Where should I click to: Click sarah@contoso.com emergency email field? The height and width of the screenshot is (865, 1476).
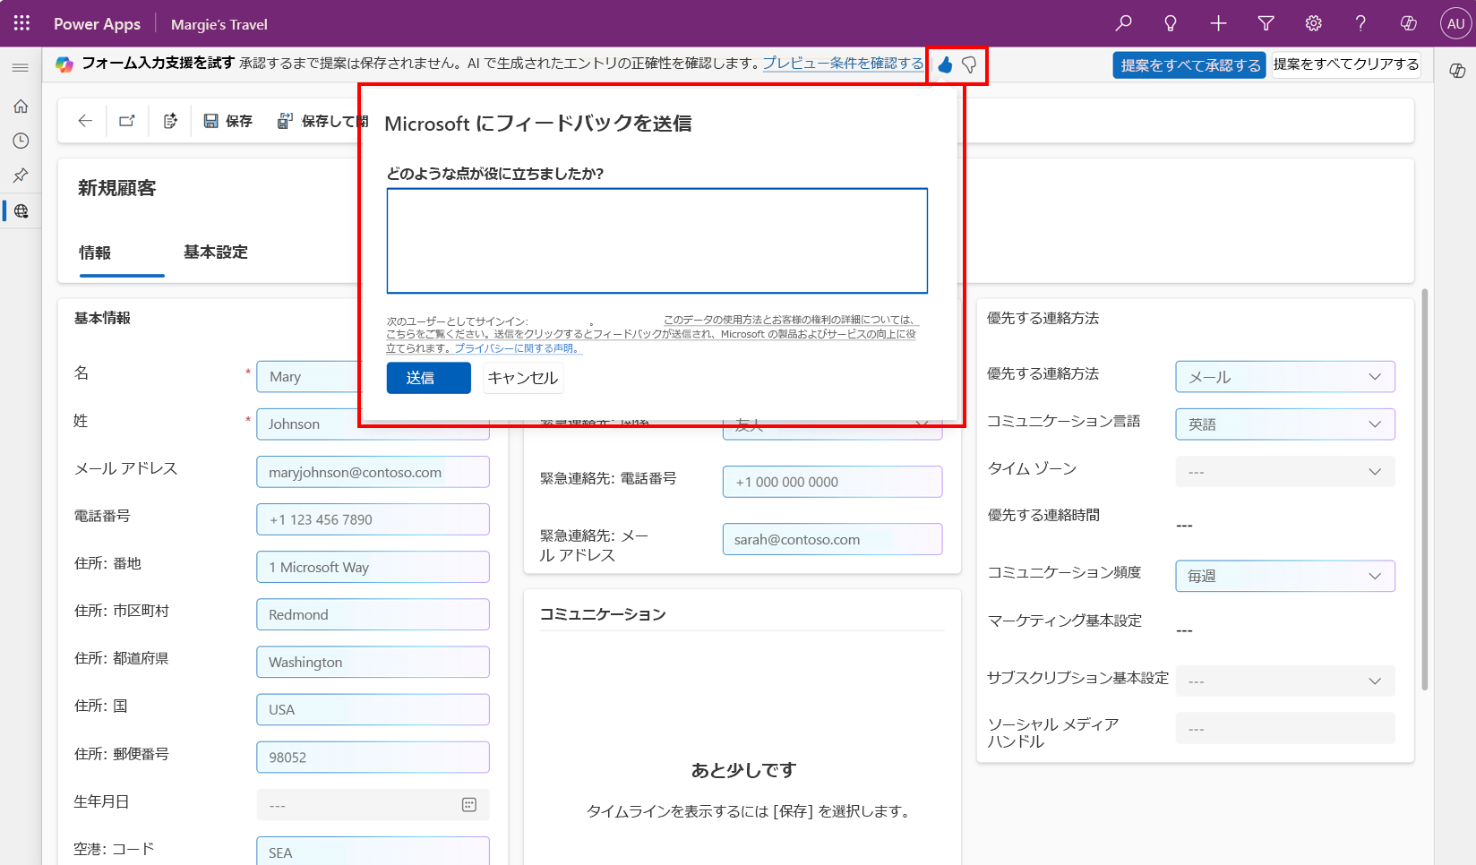(832, 539)
